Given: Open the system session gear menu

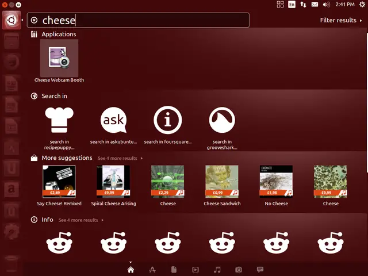Looking at the screenshot, I should tap(362, 5).
